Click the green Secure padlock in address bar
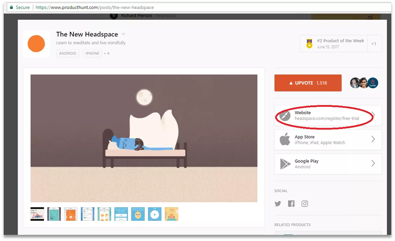The image size is (395, 241). [x=12, y=7]
